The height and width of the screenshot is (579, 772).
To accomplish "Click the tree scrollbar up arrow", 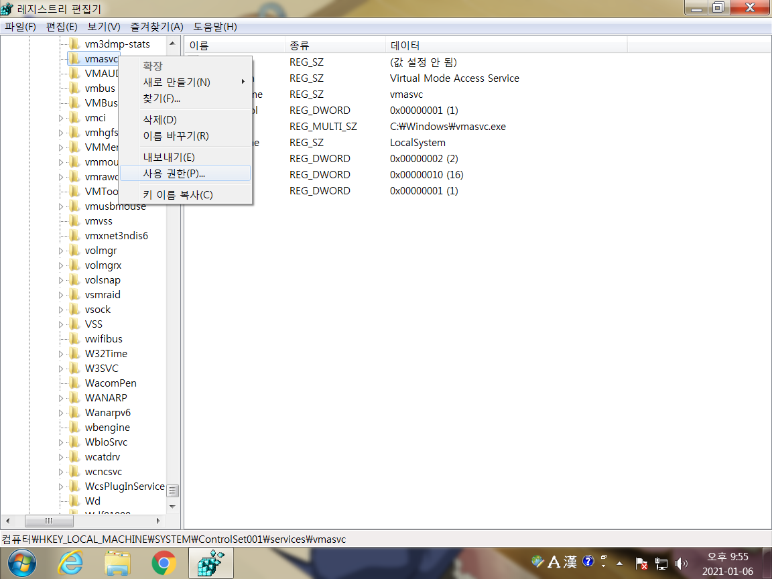I will [x=172, y=44].
